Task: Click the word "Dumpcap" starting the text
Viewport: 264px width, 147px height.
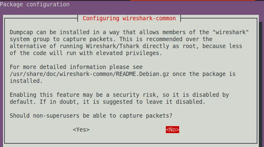Action: coord(21,32)
